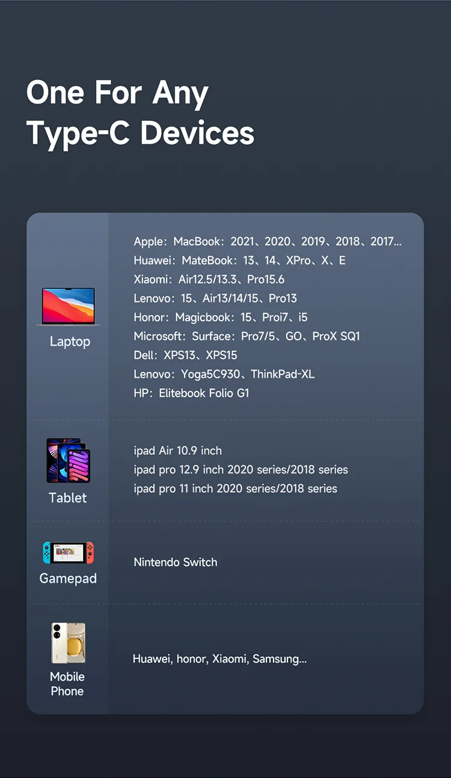Viewport: 451px width, 778px height.
Task: Click the Xiaomi Air12.5/13.3 line
Action: click(209, 279)
